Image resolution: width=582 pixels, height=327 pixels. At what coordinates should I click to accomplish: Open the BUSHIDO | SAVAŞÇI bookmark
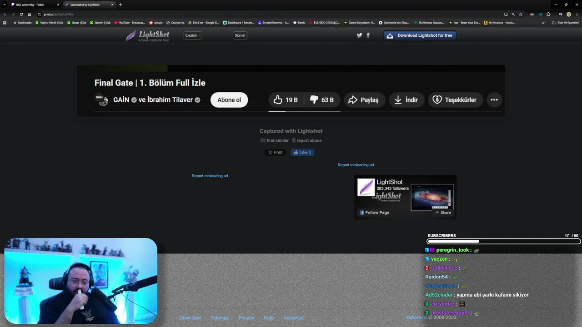point(324,23)
